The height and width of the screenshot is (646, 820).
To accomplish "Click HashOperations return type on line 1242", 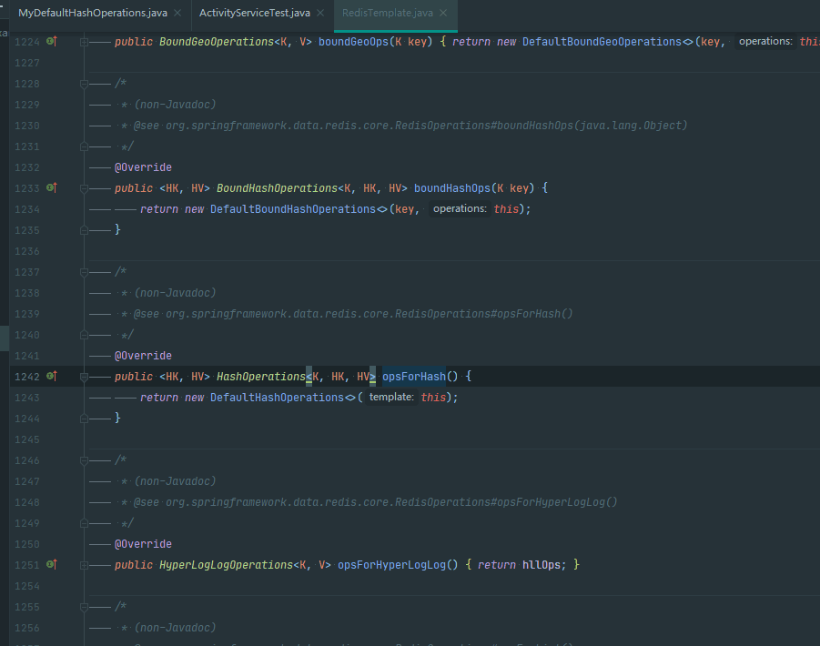I will pos(260,377).
